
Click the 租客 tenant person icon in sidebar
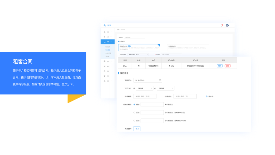pyautogui.click(x=105, y=42)
